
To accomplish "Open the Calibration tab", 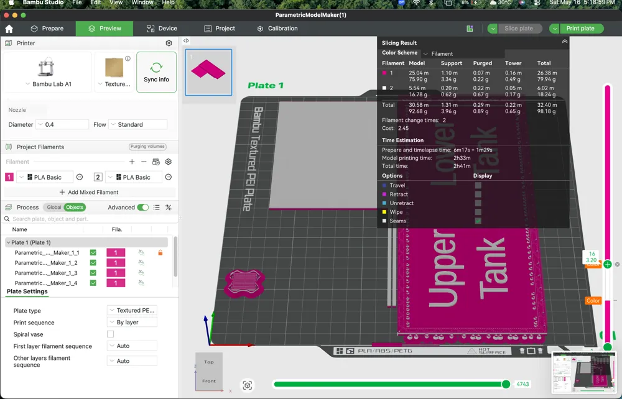I will 277,29.
